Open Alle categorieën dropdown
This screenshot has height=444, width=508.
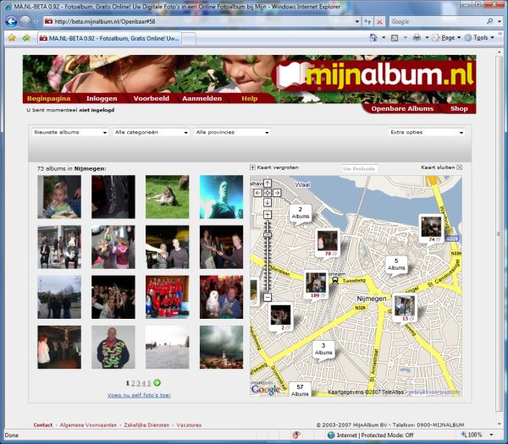152,133
